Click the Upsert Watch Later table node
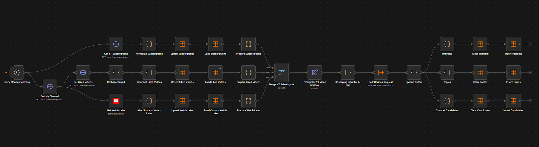The image size is (539, 147). (182, 101)
